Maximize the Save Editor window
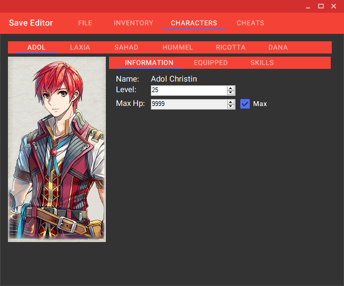Image resolution: width=344 pixels, height=286 pixels. 321,6
